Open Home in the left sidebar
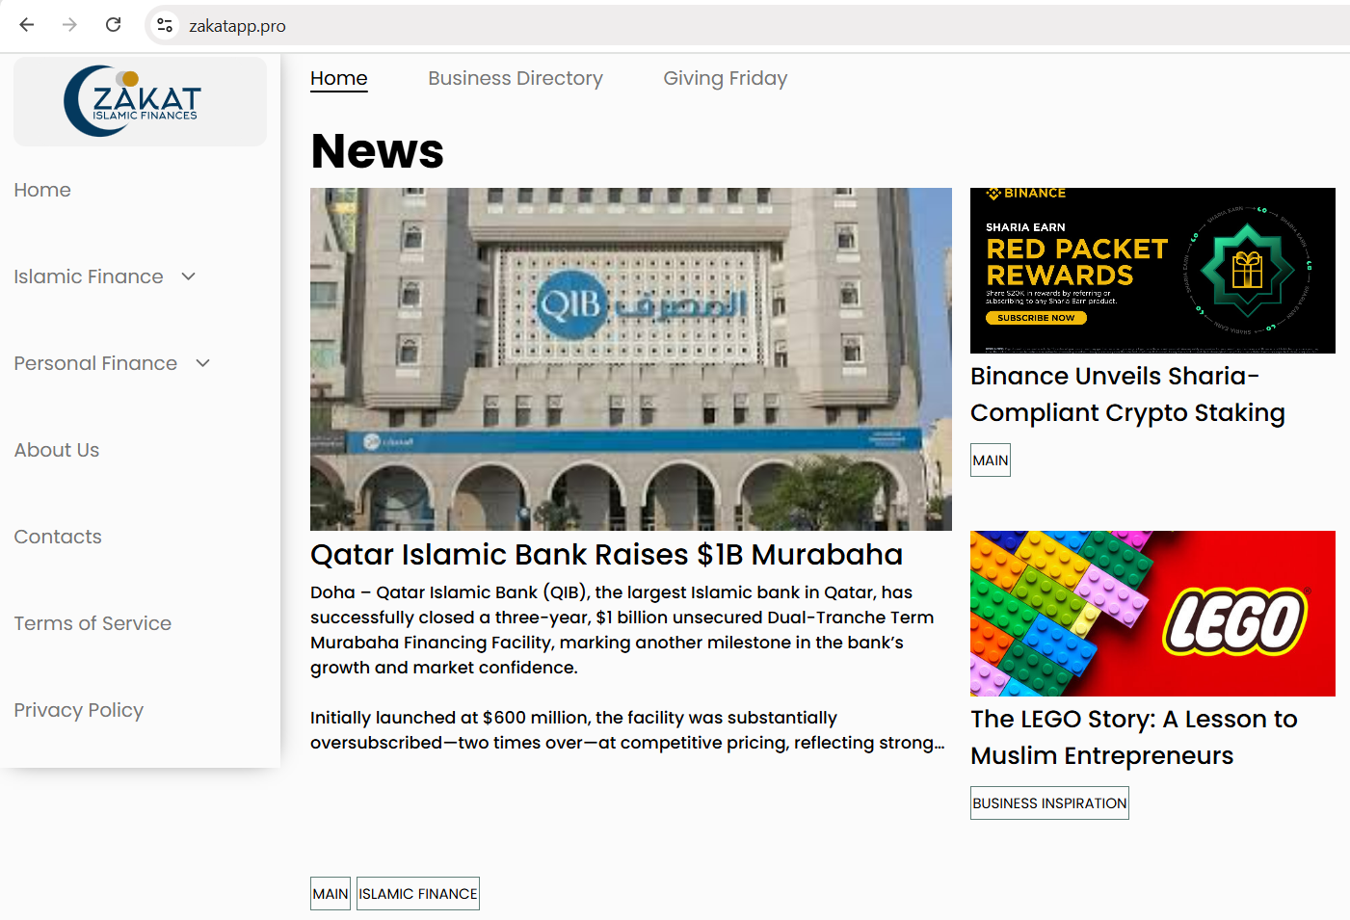Viewport: 1350px width, 920px height. (x=42, y=190)
